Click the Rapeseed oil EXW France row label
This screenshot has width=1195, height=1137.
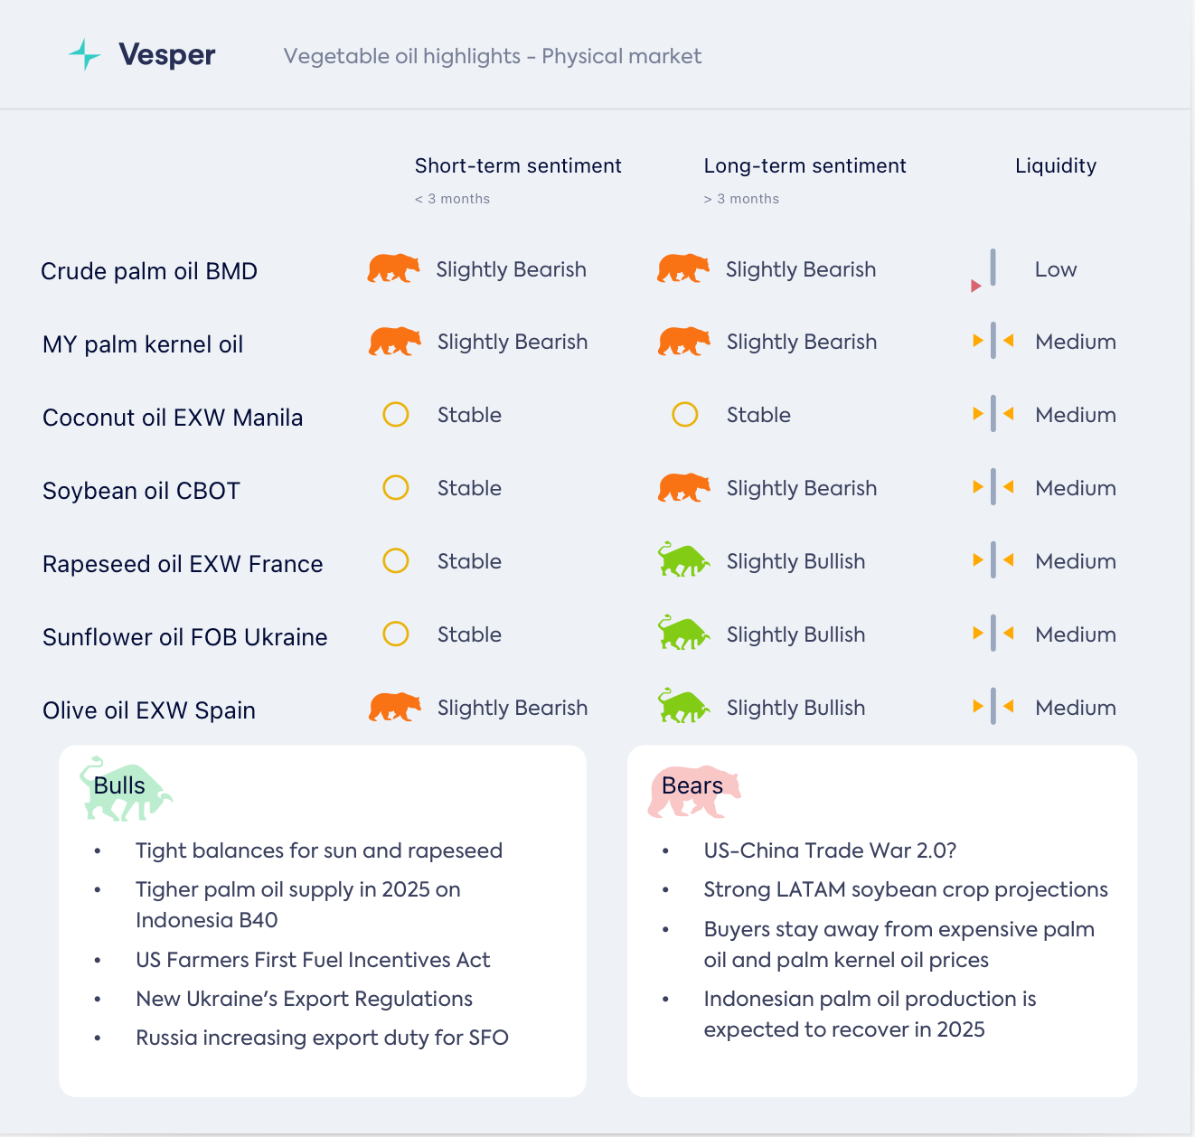click(183, 564)
